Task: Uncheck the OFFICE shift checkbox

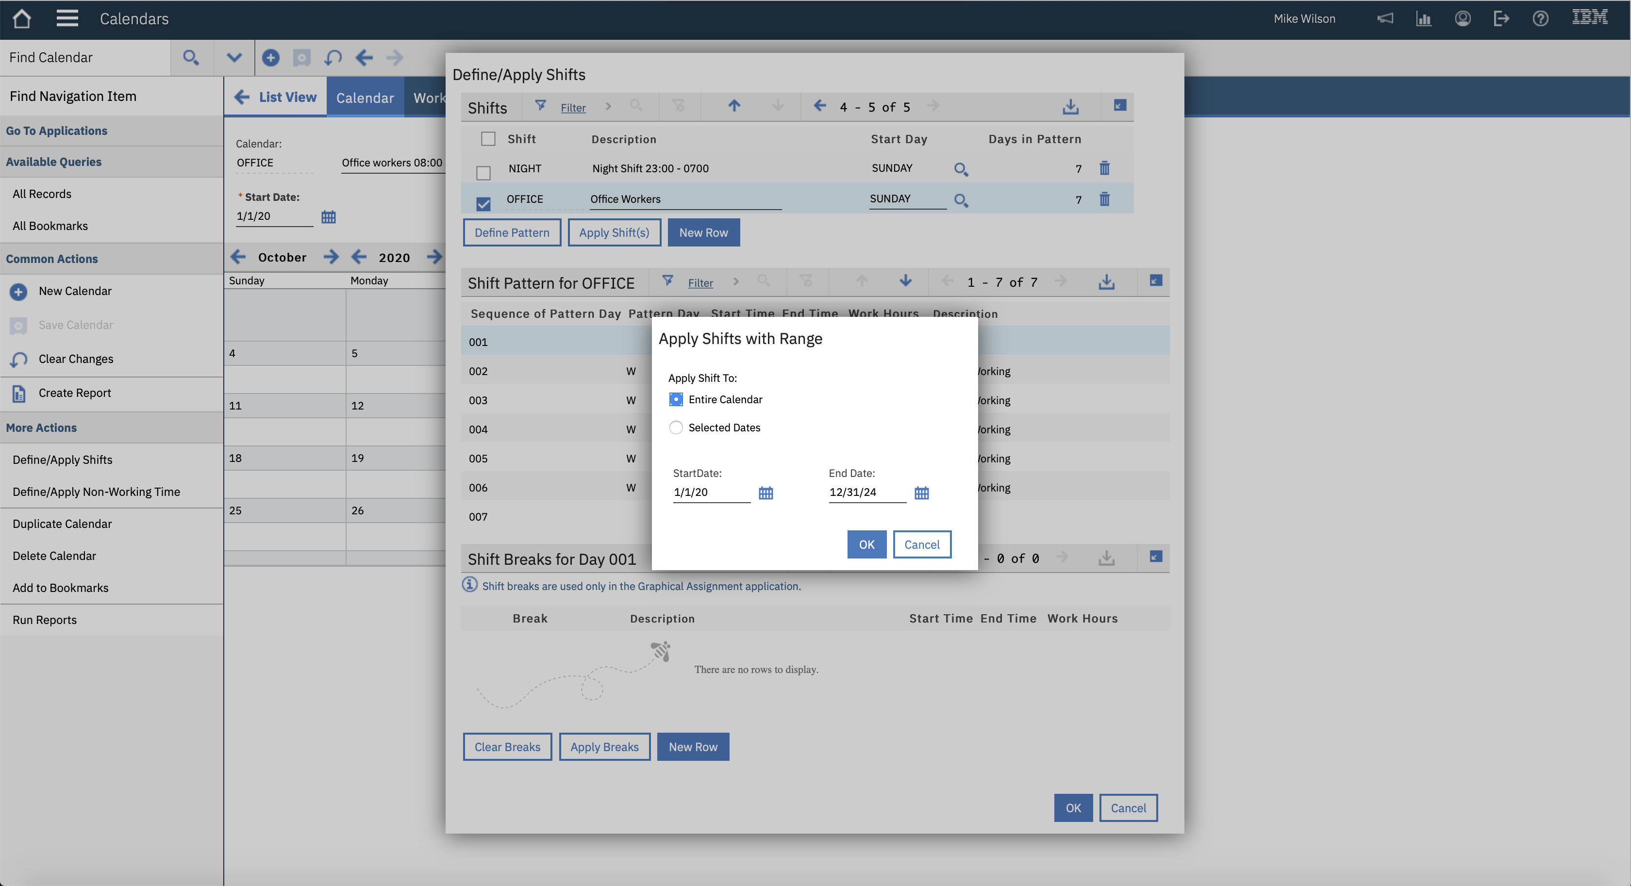Action: (483, 204)
